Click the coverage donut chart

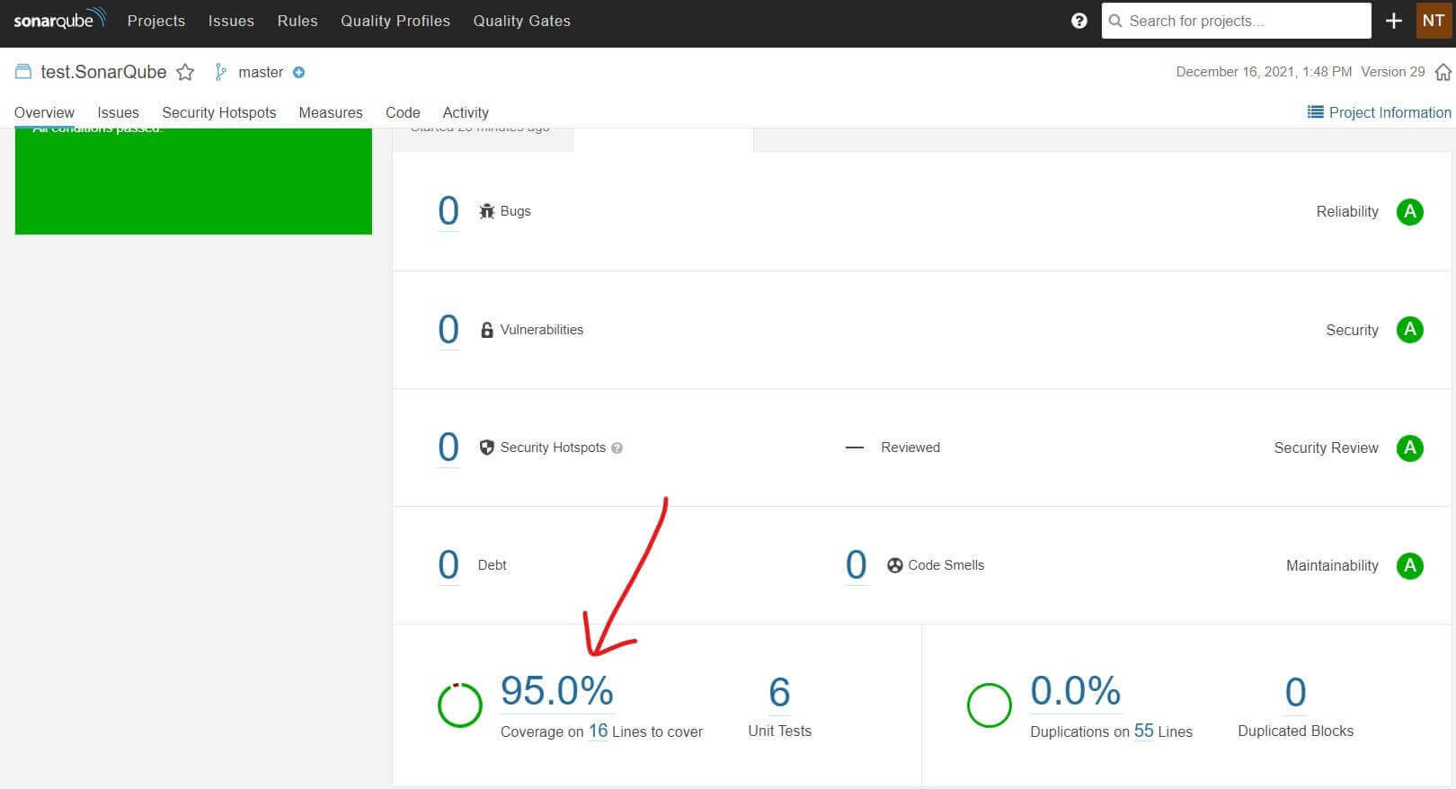point(459,705)
